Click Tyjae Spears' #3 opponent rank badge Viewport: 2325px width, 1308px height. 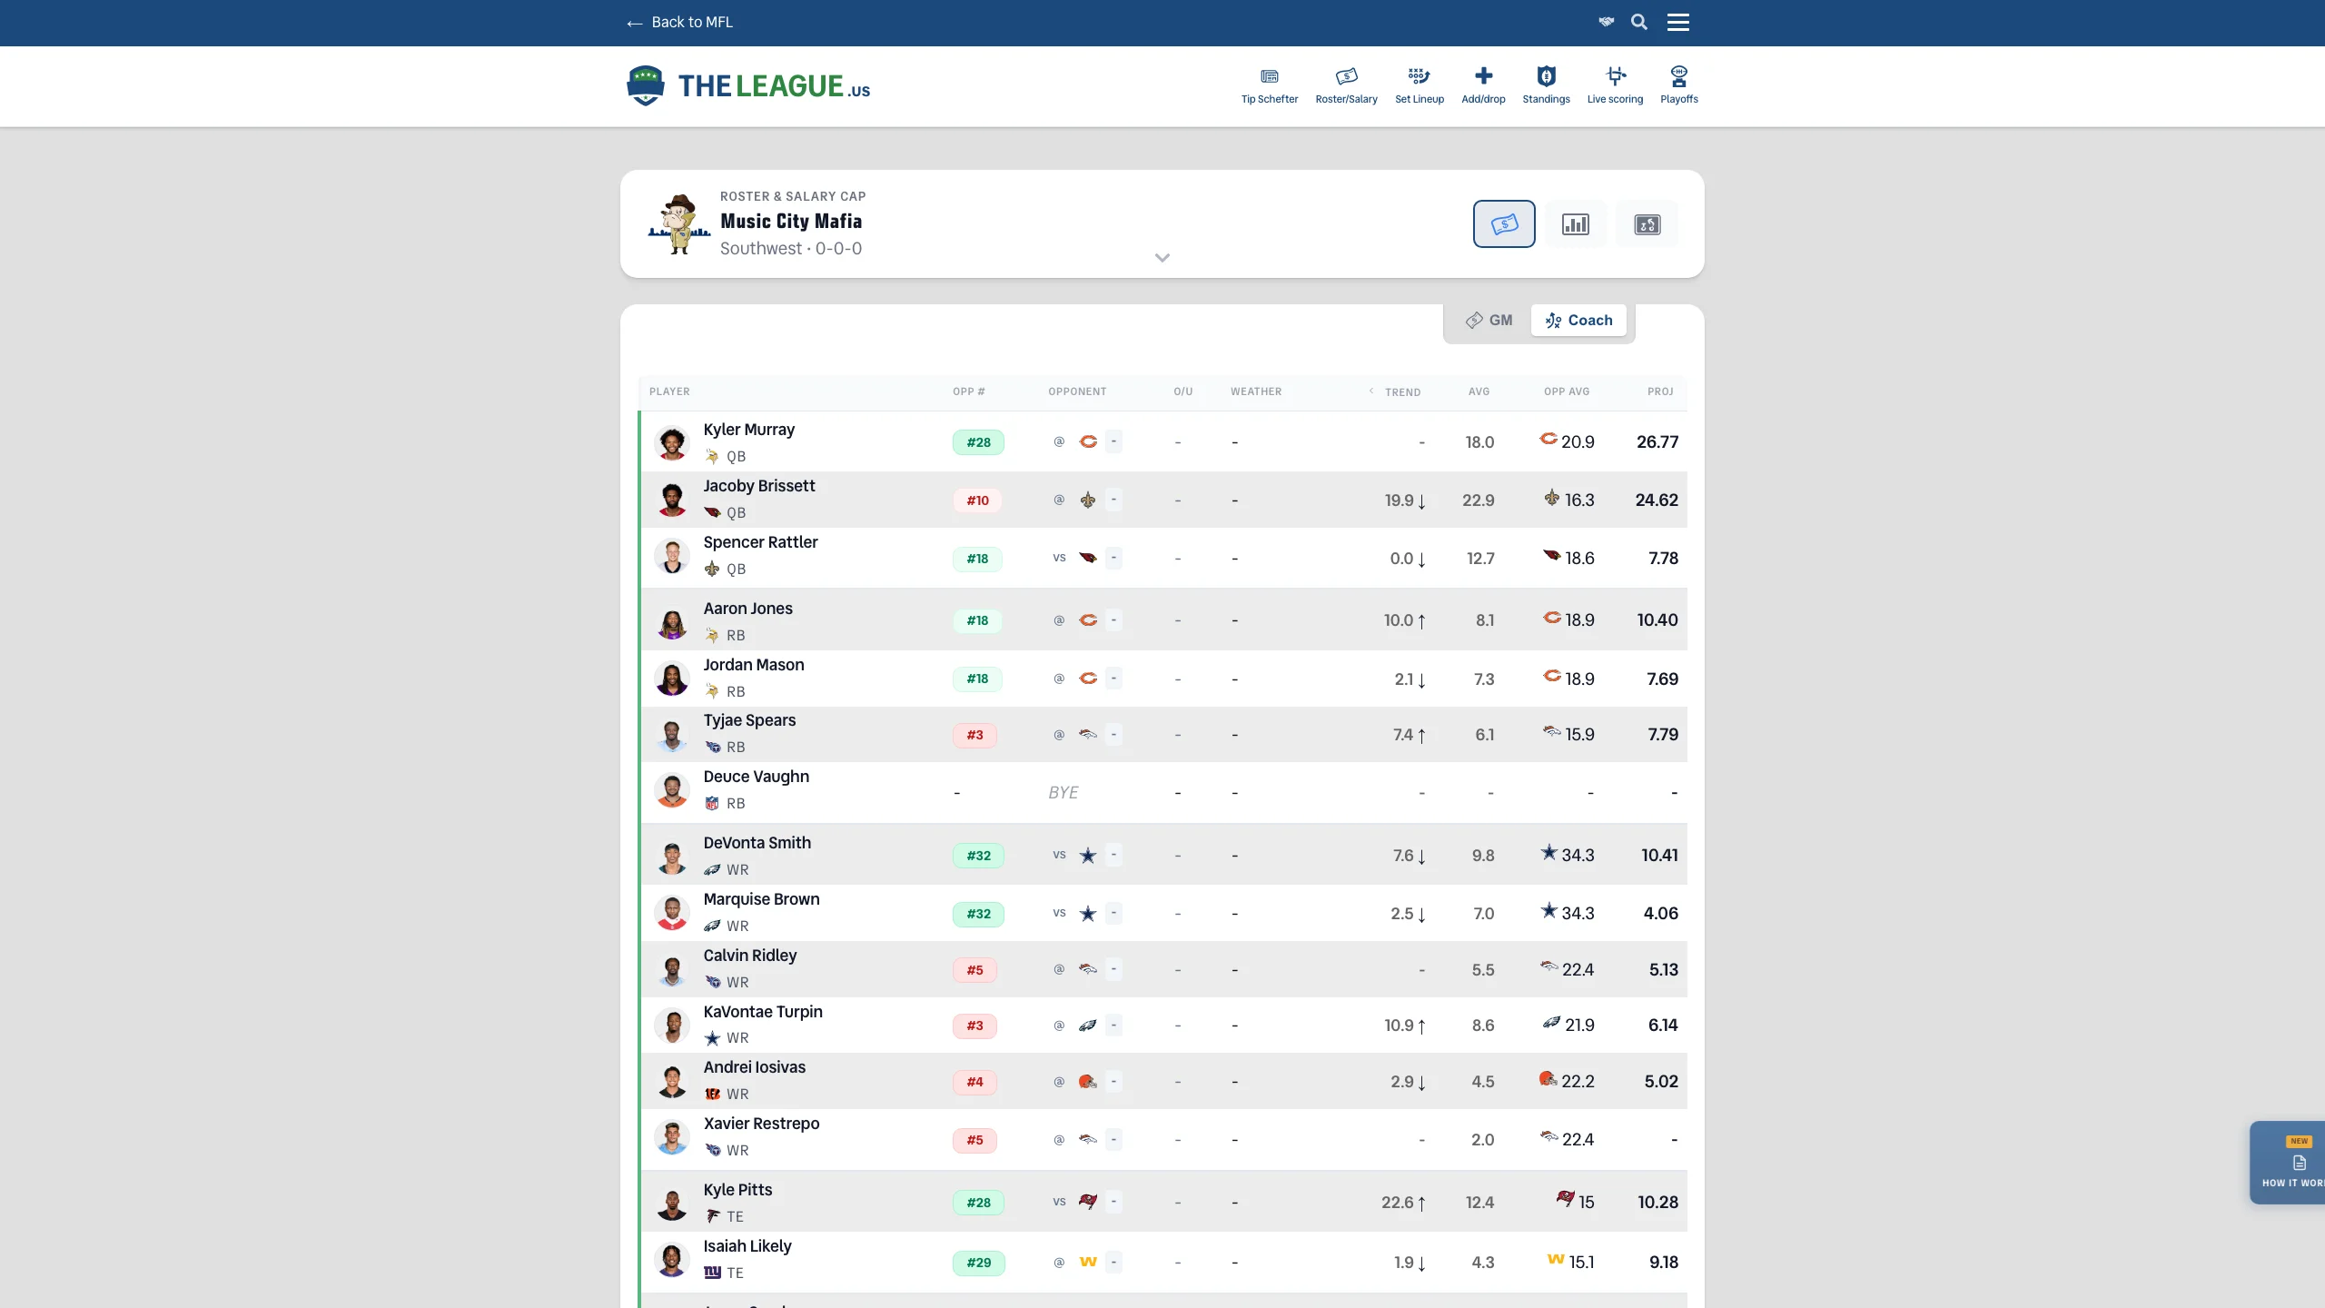click(975, 735)
